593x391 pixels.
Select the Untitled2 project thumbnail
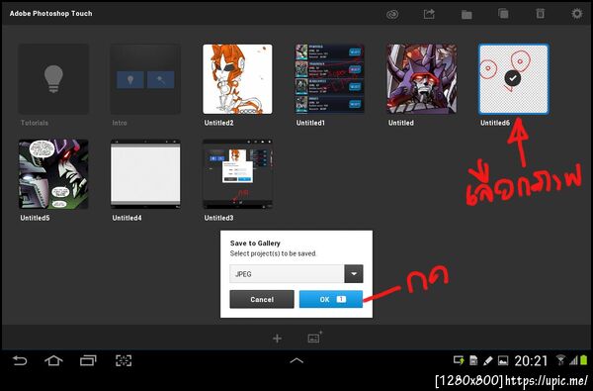[x=237, y=79]
